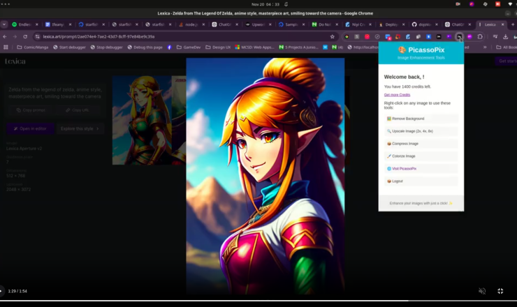
Task: Go back to the previous page
Action: point(5,36)
